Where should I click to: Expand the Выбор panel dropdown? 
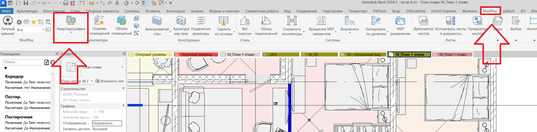516,40
